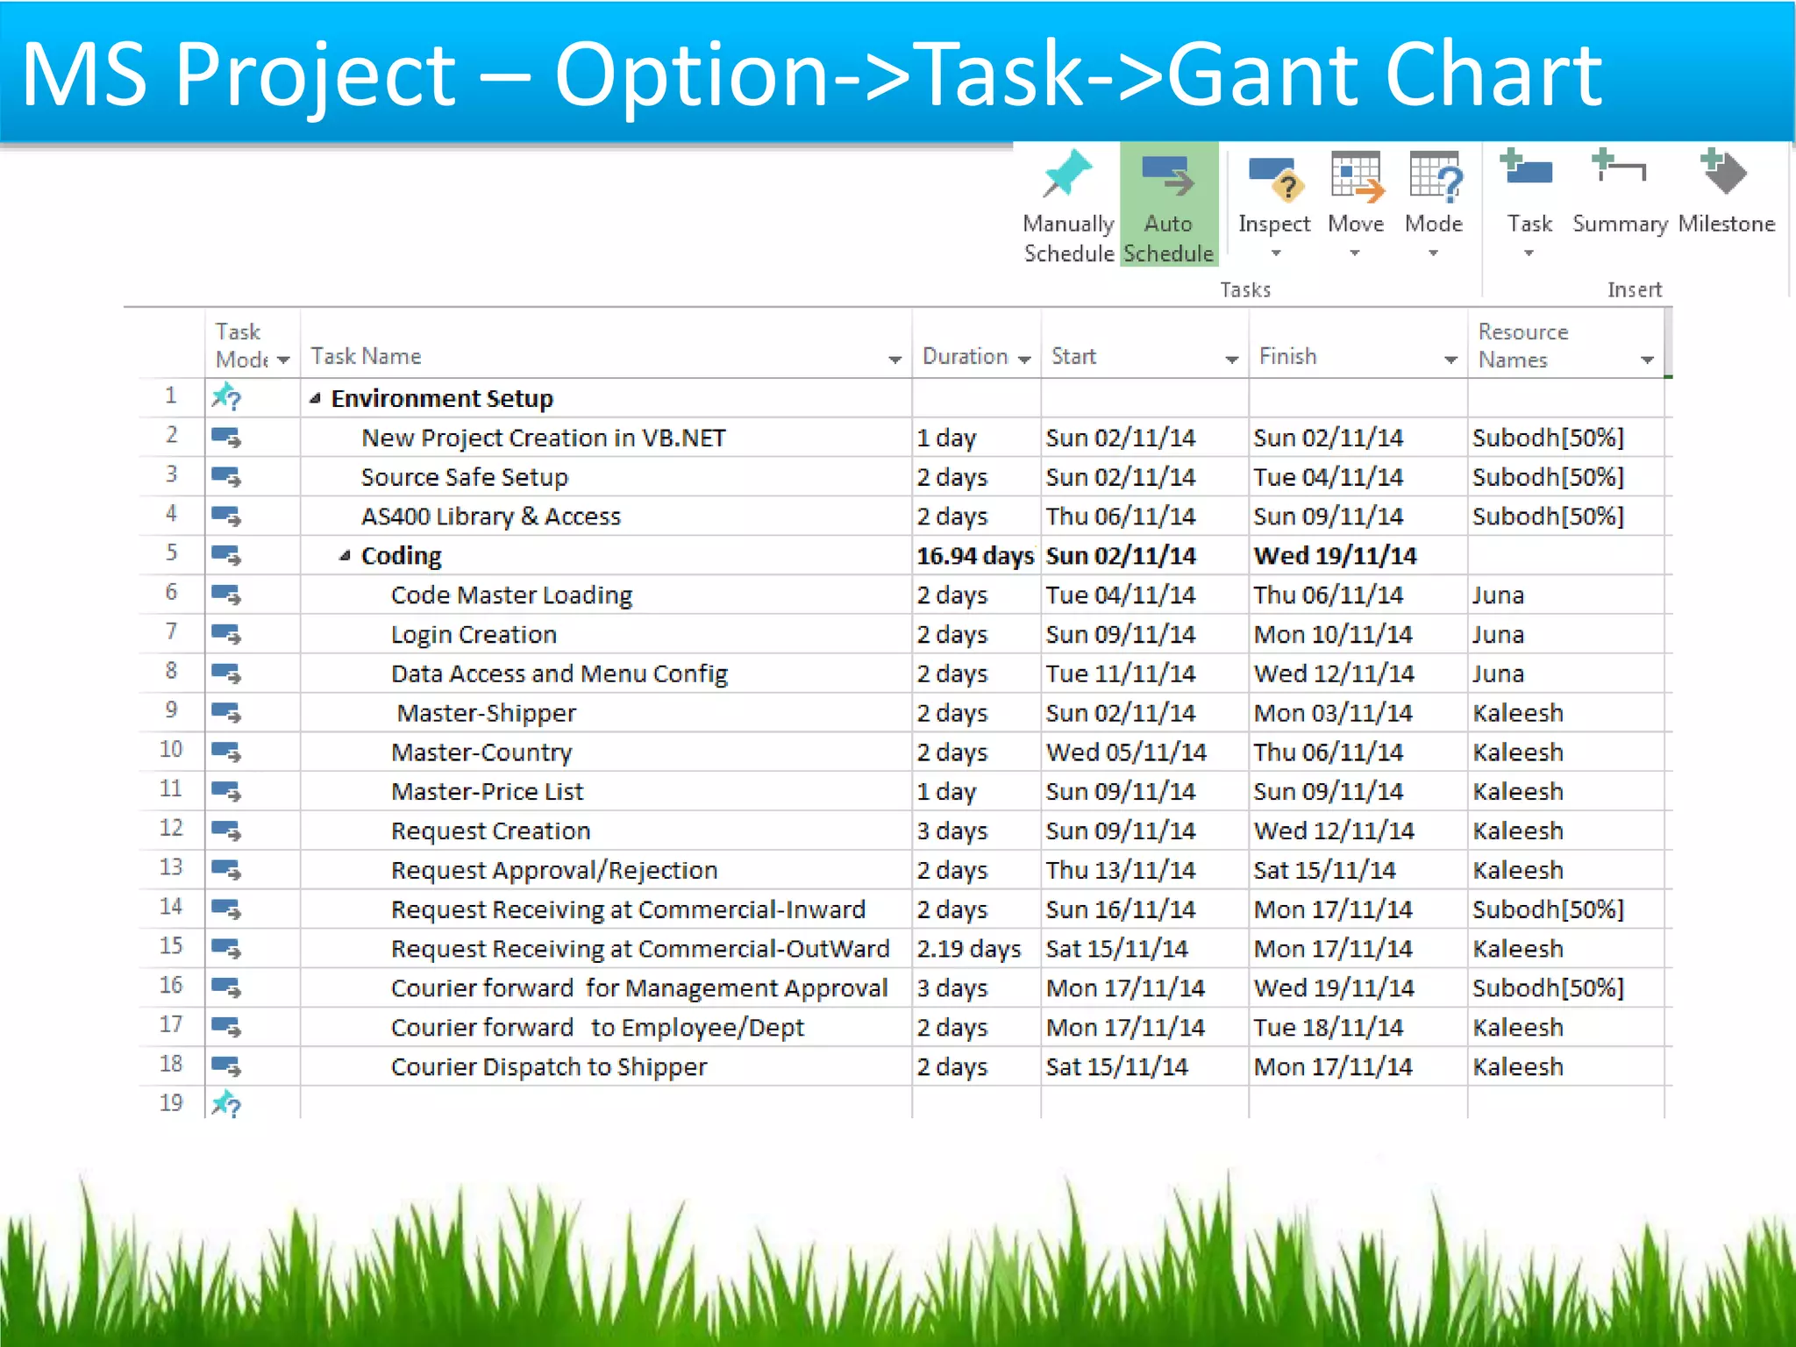The width and height of the screenshot is (1796, 1347).
Task: Open the Task Name column filter
Action: coord(894,360)
